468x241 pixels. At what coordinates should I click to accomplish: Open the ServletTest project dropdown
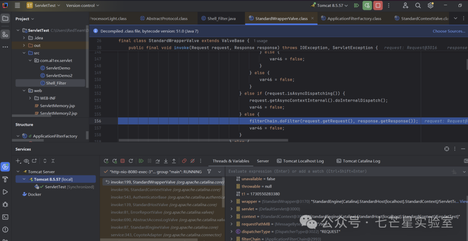pyautogui.click(x=43, y=5)
